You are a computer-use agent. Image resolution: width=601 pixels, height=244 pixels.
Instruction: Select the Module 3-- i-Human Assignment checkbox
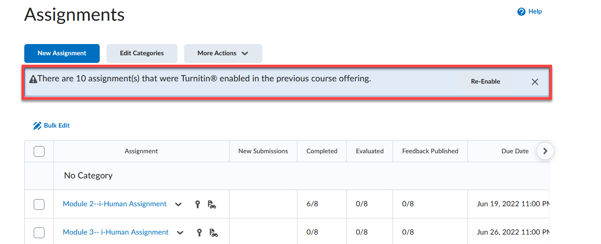(x=39, y=233)
